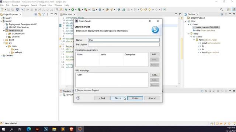Screen dimensions: 236x132
Task: Expand JAX-WS Web Services node
Action: tap(4, 27)
